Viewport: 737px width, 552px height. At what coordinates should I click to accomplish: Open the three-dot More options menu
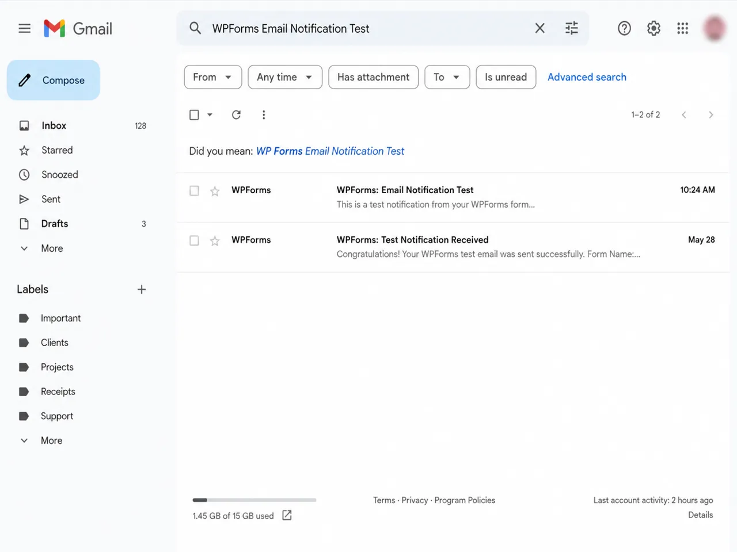264,114
